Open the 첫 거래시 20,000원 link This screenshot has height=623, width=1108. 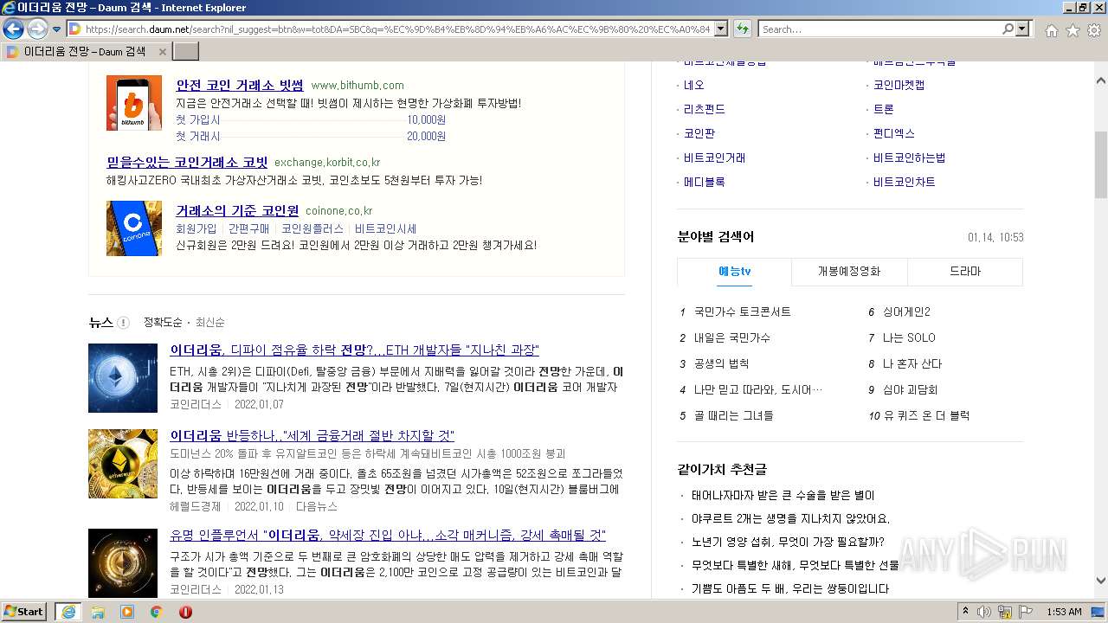tap(311, 136)
